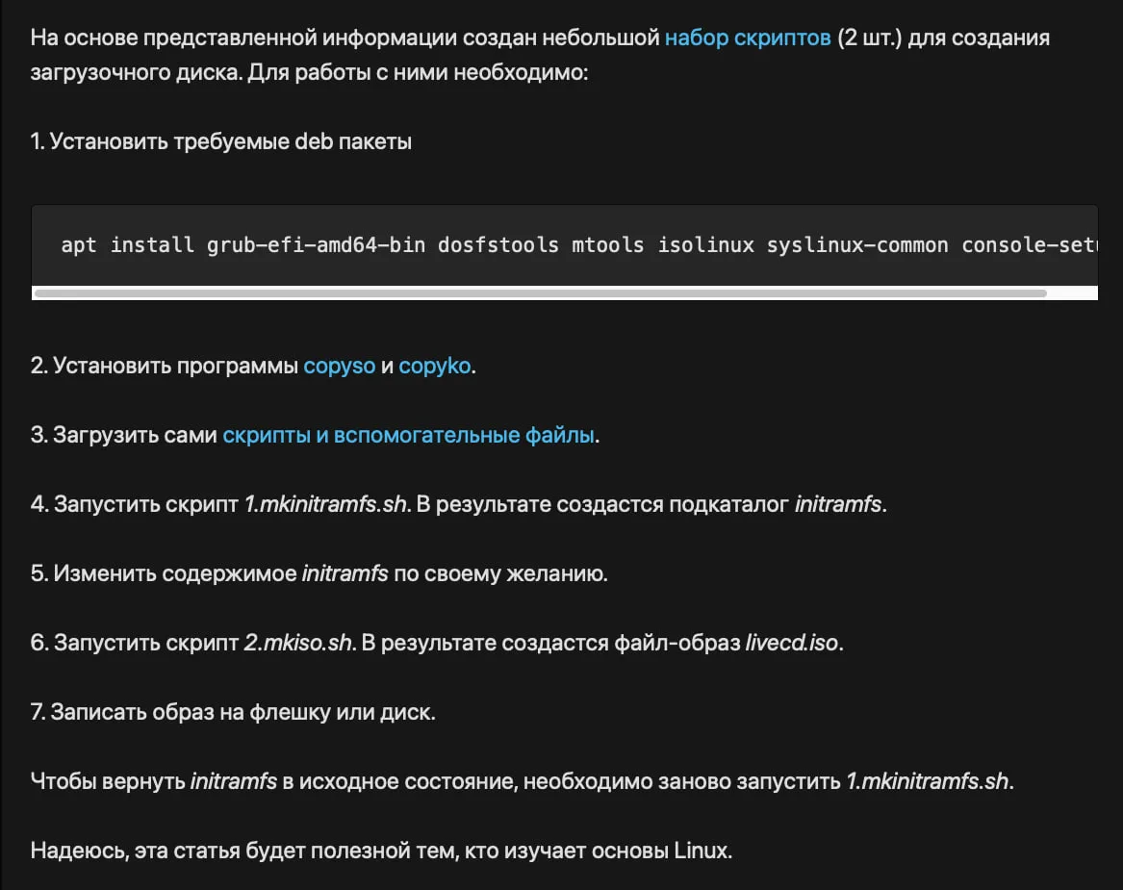1123x890 pixels.
Task: Click "isolinux" in the apt command
Action: coord(705,245)
